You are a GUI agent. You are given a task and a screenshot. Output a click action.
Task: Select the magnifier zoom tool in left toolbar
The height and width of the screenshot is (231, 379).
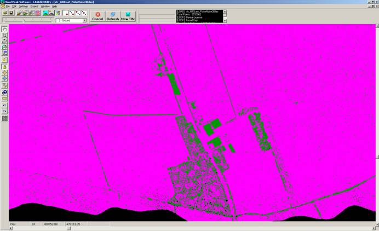pyautogui.click(x=5, y=34)
